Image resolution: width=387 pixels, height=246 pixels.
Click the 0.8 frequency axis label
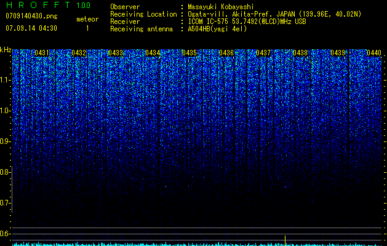pyautogui.click(x=4, y=172)
